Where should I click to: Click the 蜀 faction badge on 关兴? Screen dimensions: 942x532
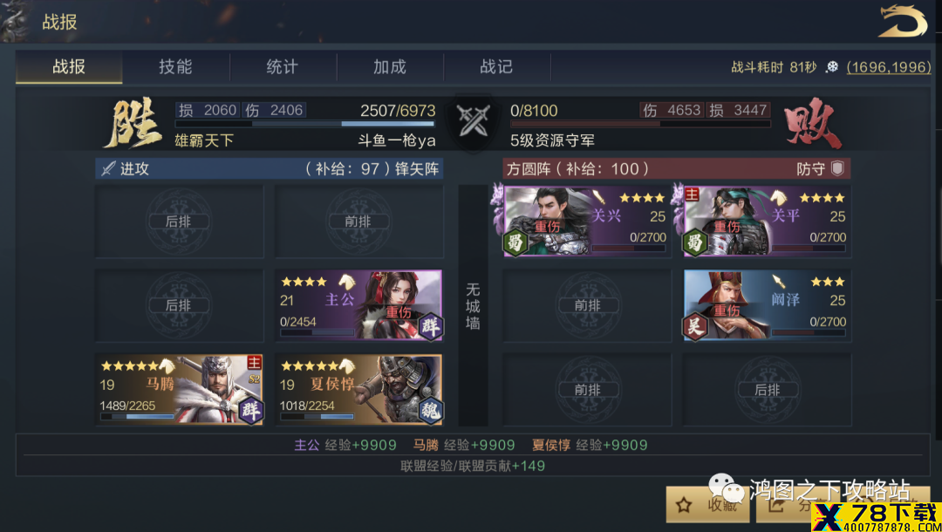tap(515, 242)
